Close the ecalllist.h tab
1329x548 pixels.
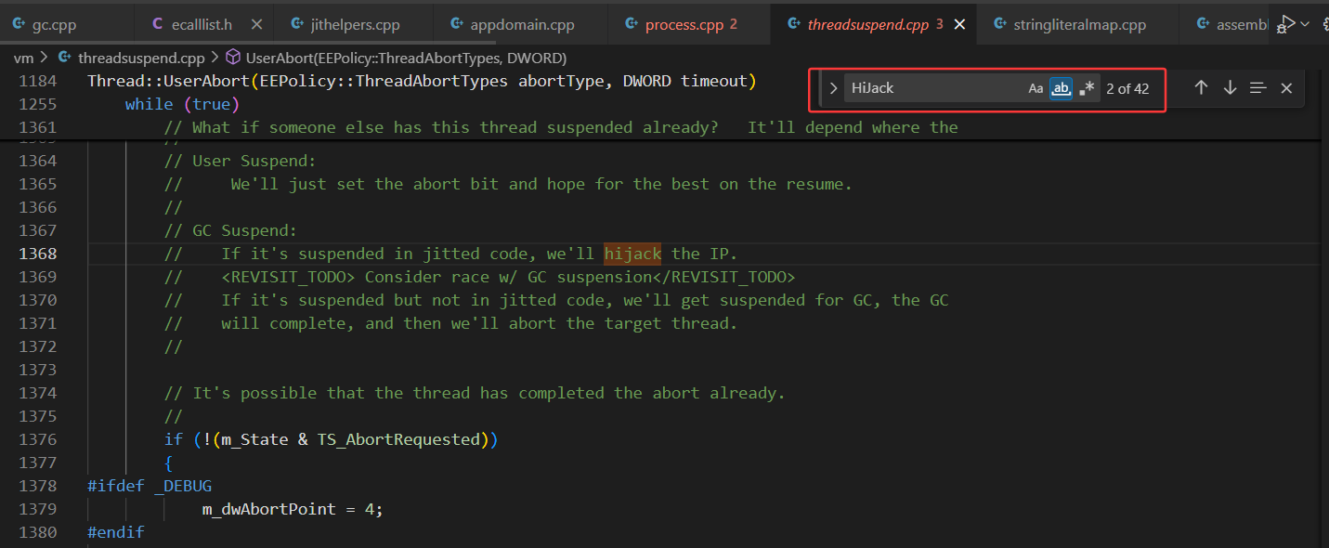[x=257, y=24]
